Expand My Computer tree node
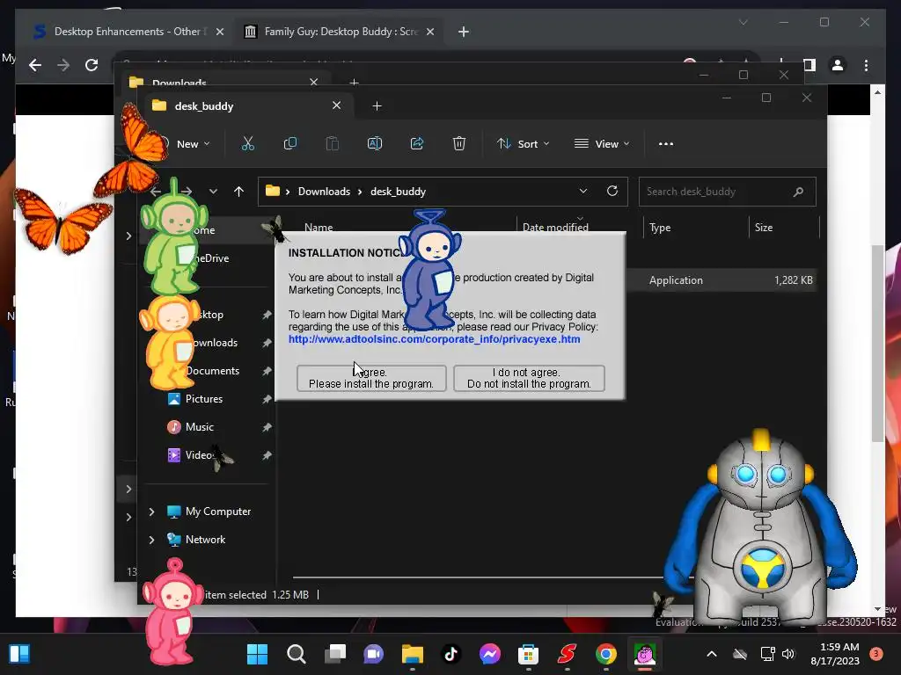This screenshot has width=901, height=675. 151,512
